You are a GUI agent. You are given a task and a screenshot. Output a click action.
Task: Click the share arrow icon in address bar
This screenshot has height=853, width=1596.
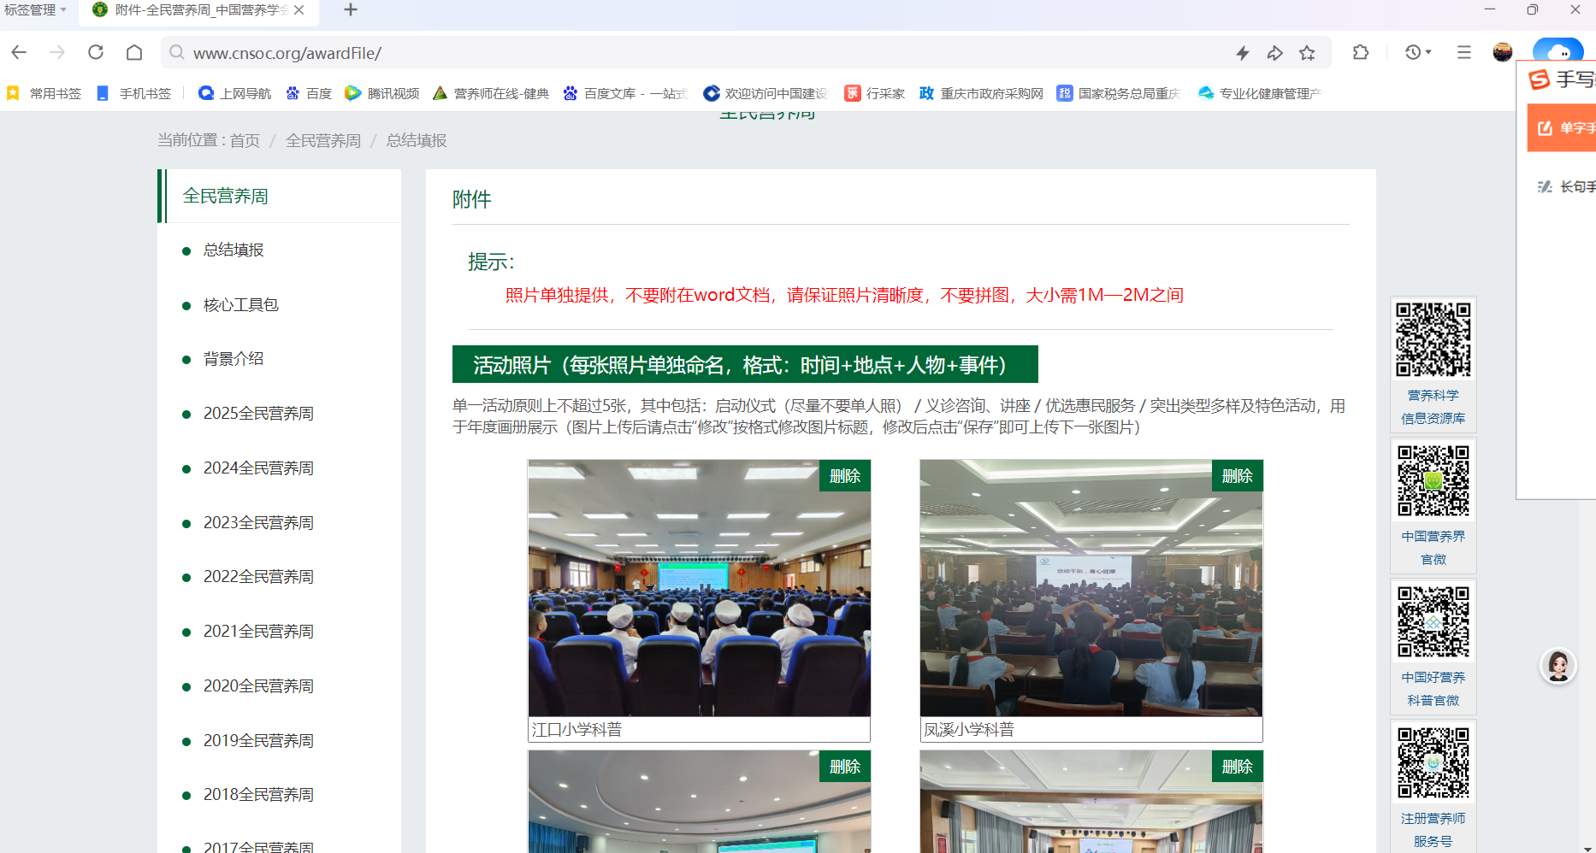[1275, 53]
